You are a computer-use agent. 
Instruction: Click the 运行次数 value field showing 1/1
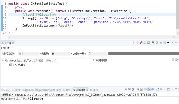[x=28, y=54]
